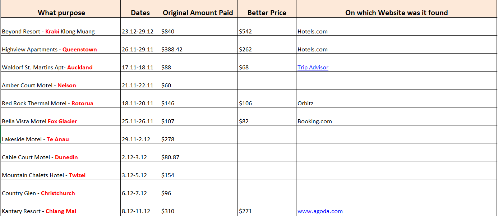Select the $542 better price cell

267,27
